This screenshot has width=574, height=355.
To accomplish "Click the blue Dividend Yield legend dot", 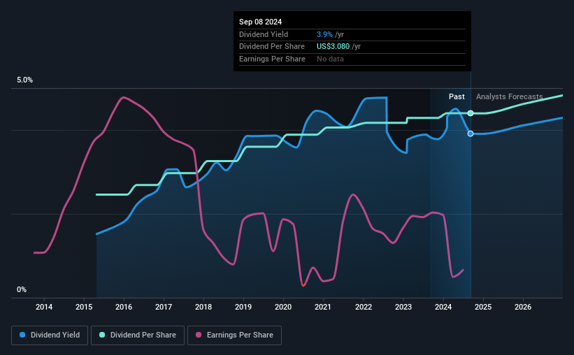I will click(x=22, y=335).
